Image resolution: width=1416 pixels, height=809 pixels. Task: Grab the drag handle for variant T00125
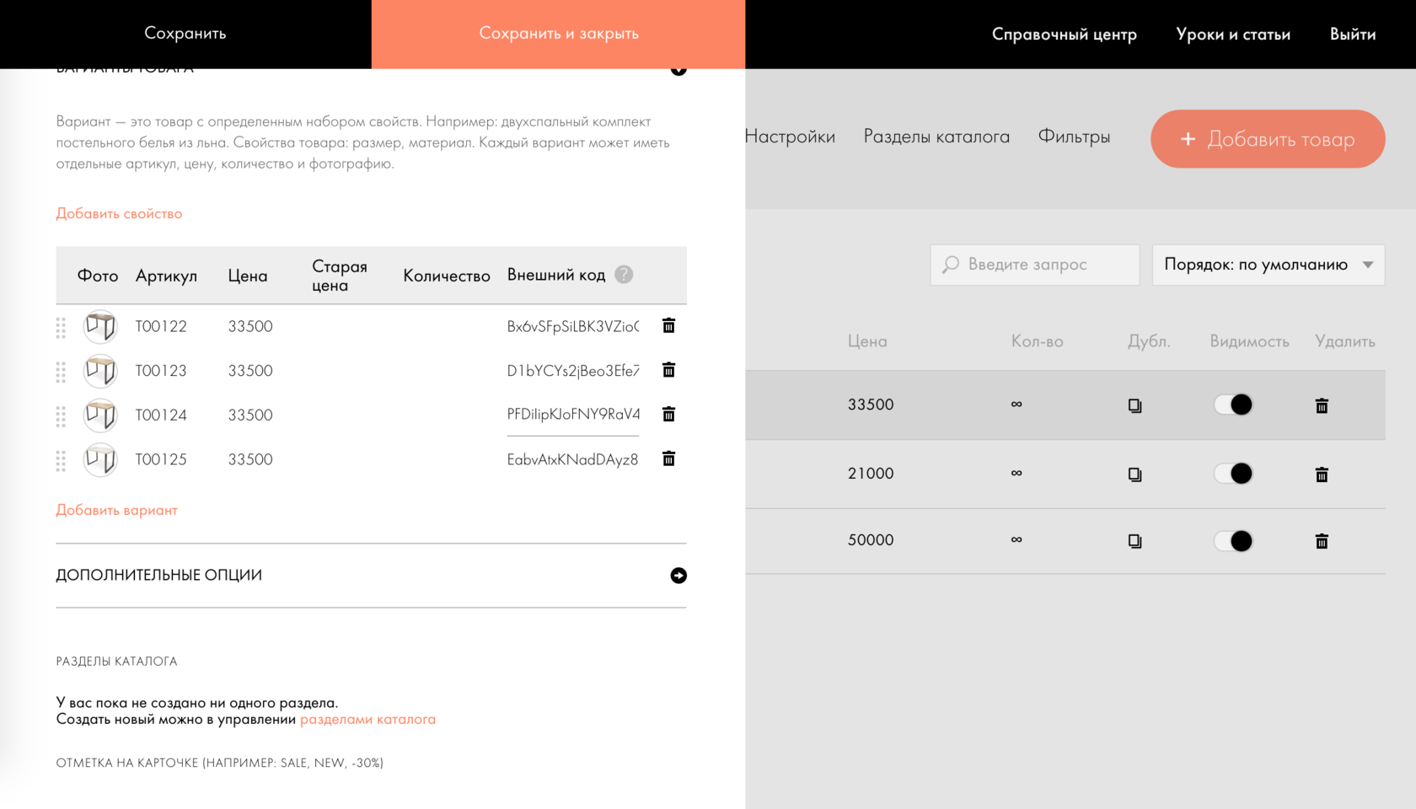coord(61,461)
